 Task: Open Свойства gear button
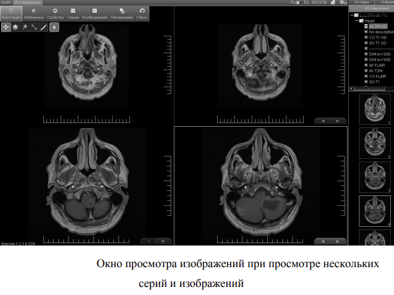point(55,14)
